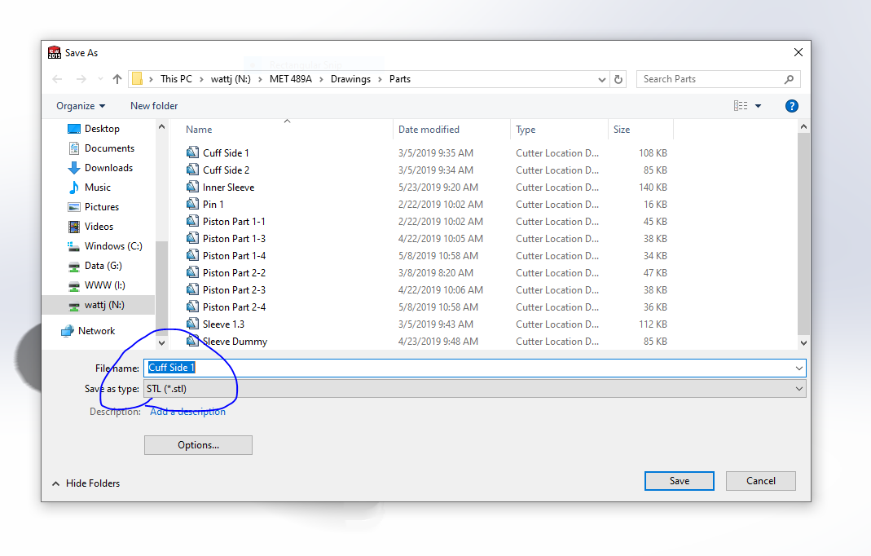Viewport: 871px width, 556px height.
Task: Click the change view layout icon
Action: click(741, 106)
